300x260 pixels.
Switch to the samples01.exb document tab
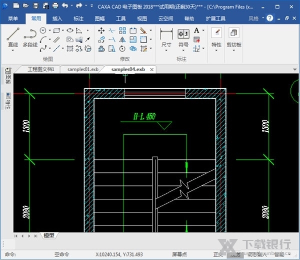82,69
